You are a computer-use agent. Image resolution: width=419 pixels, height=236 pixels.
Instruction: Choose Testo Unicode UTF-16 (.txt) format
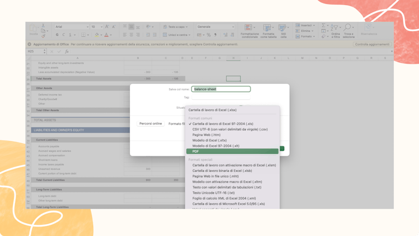(x=213, y=192)
